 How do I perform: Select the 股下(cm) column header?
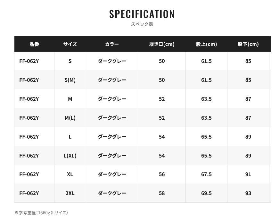(248, 44)
